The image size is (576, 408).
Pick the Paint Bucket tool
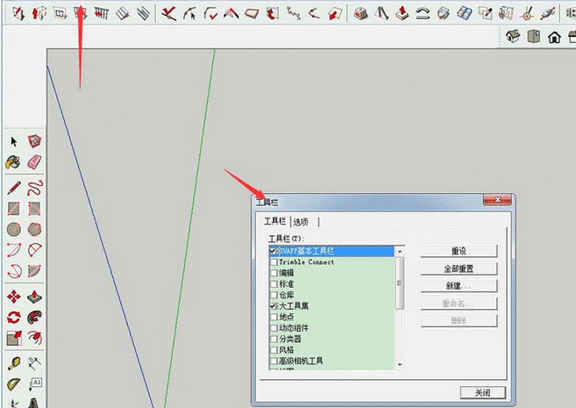14,162
